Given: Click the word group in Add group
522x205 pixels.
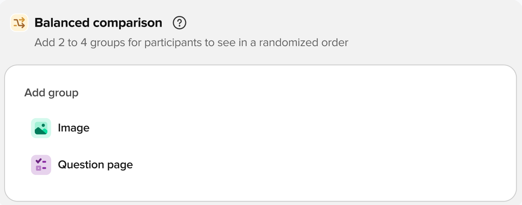Looking at the screenshot, I should 63,93.
